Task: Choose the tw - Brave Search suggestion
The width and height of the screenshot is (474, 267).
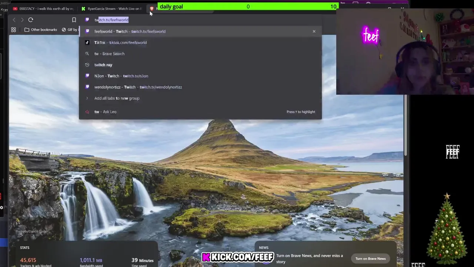Action: click(x=200, y=54)
